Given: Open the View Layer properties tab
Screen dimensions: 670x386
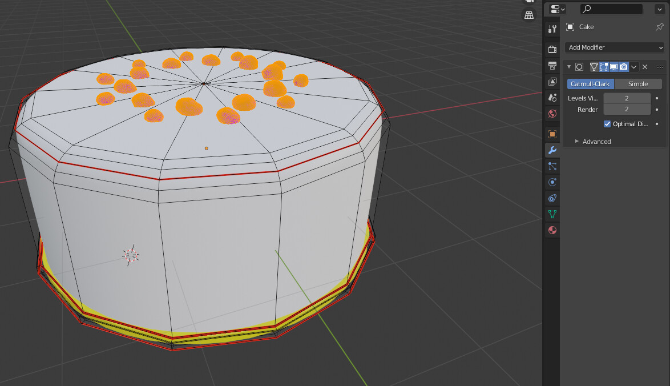Looking at the screenshot, I should (x=552, y=81).
